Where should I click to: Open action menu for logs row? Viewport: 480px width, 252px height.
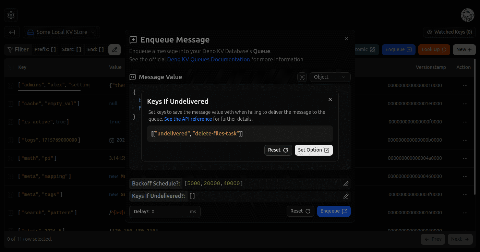465,140
